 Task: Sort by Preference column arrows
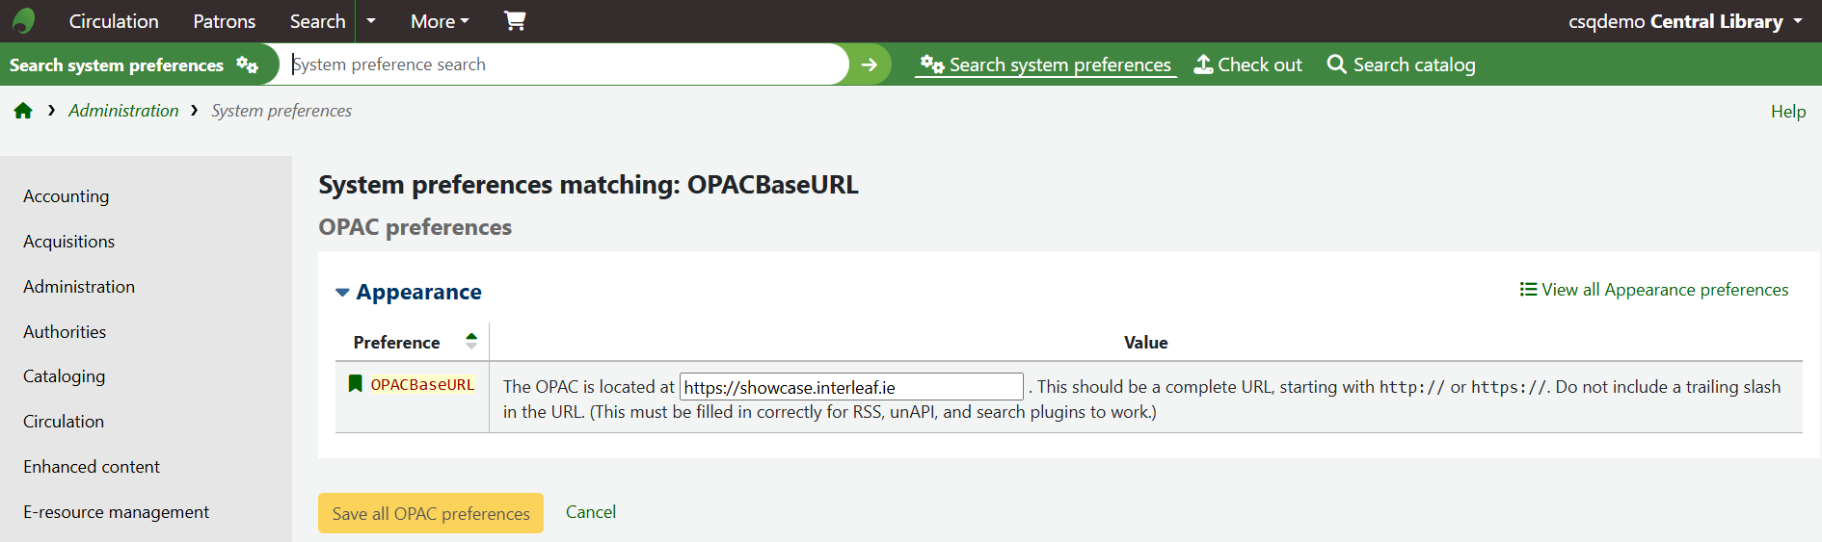(471, 341)
